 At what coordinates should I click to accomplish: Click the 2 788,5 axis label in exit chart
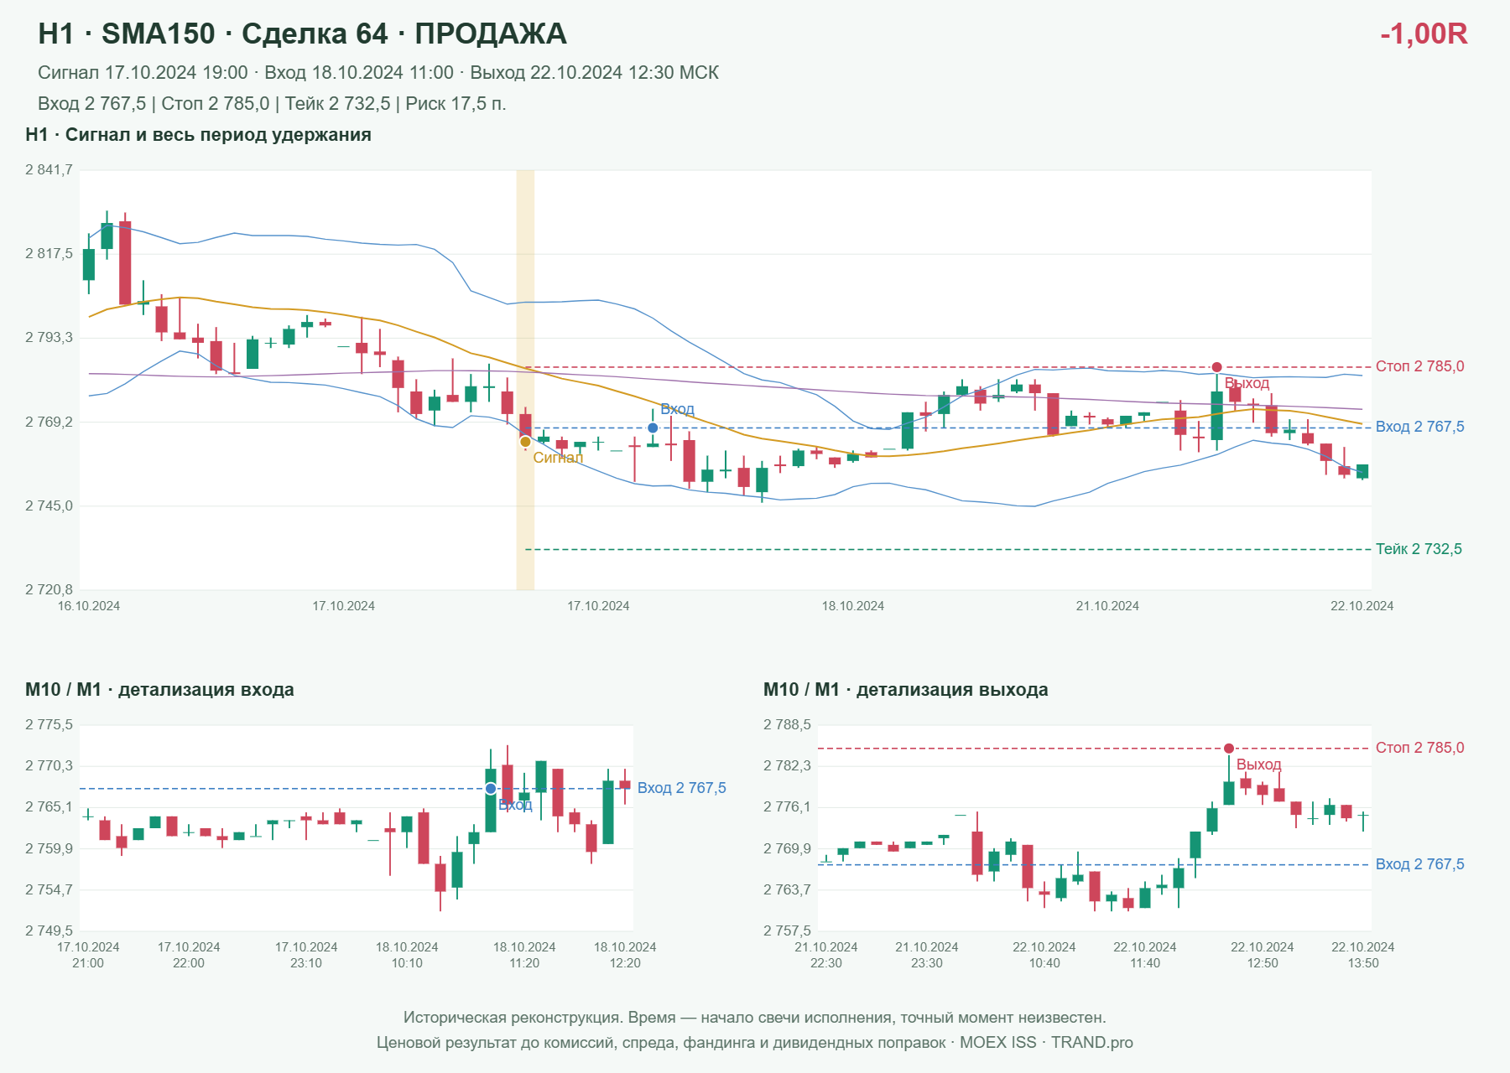(787, 725)
